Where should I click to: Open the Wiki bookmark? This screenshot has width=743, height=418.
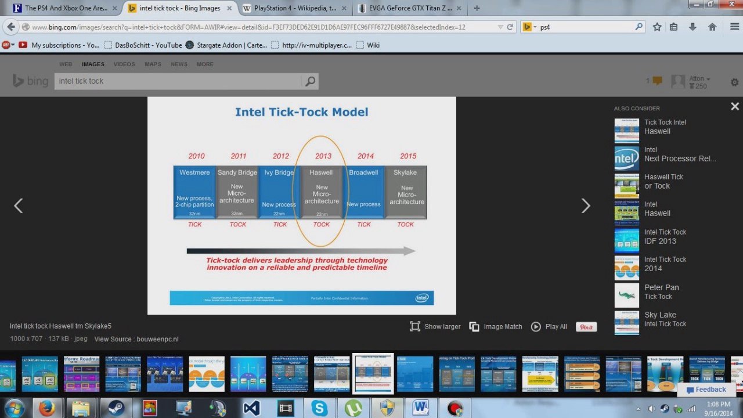(x=368, y=45)
